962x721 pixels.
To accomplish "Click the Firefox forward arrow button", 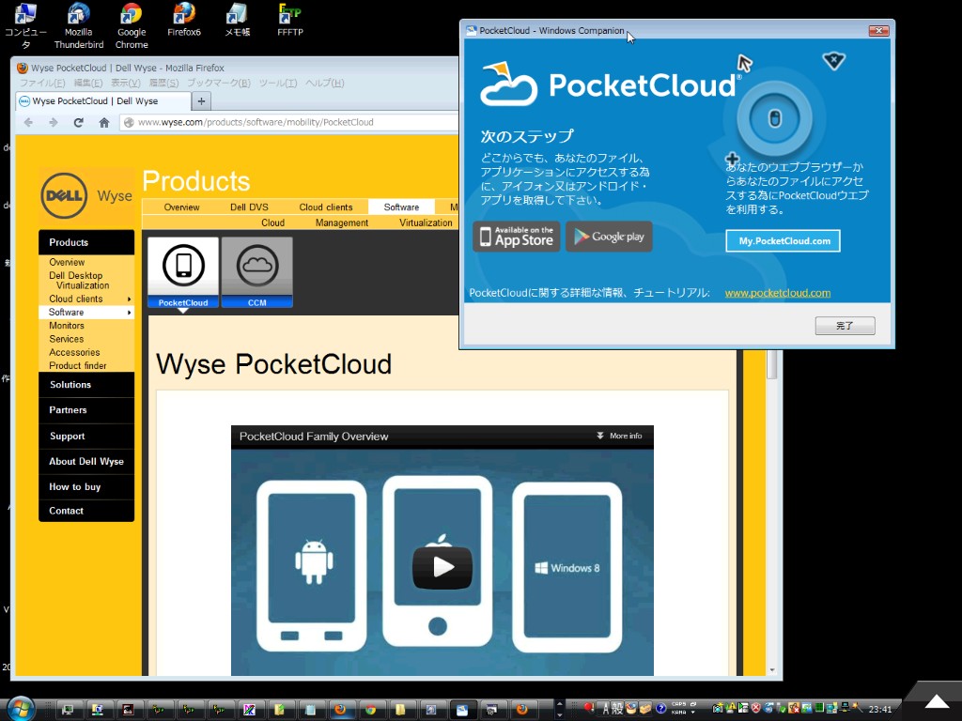I will [x=54, y=122].
